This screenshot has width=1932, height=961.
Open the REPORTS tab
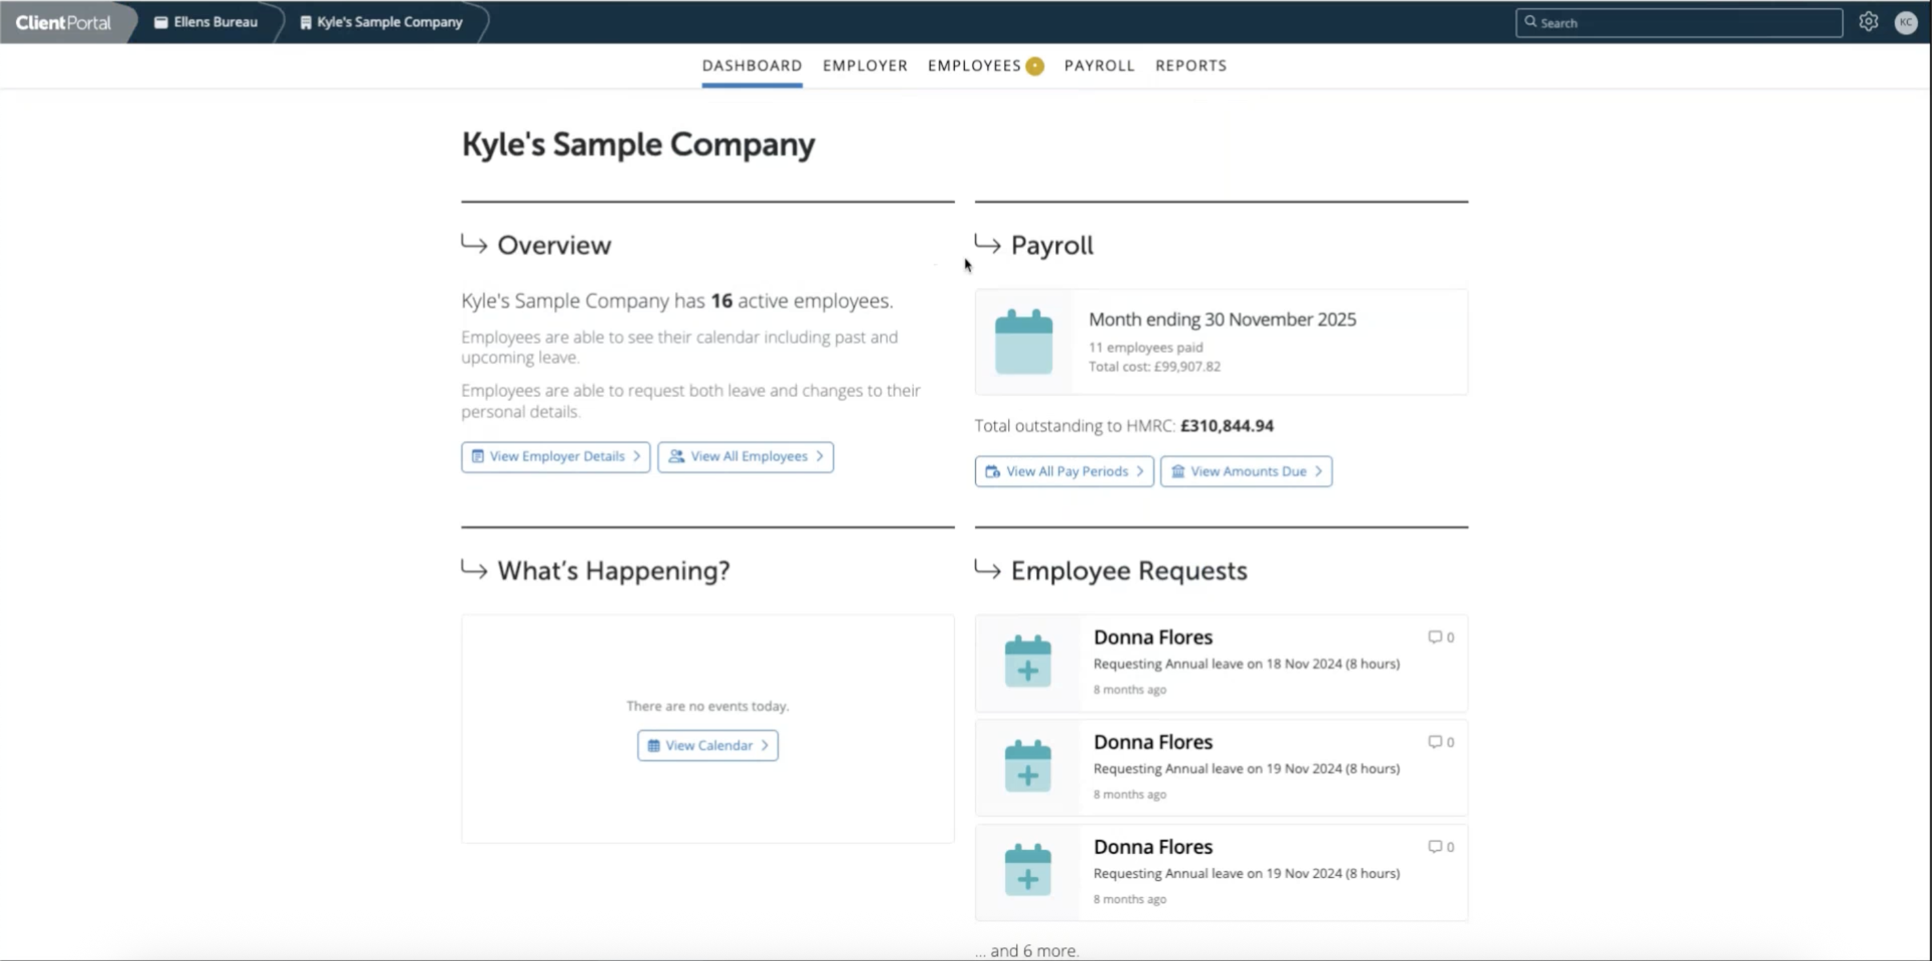(x=1191, y=66)
